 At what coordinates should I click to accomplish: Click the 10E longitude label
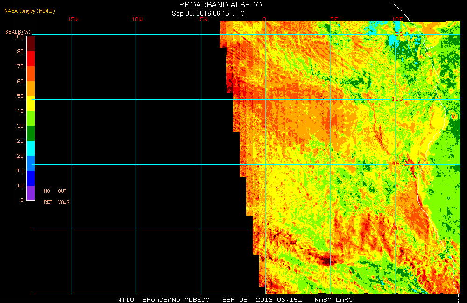point(397,19)
